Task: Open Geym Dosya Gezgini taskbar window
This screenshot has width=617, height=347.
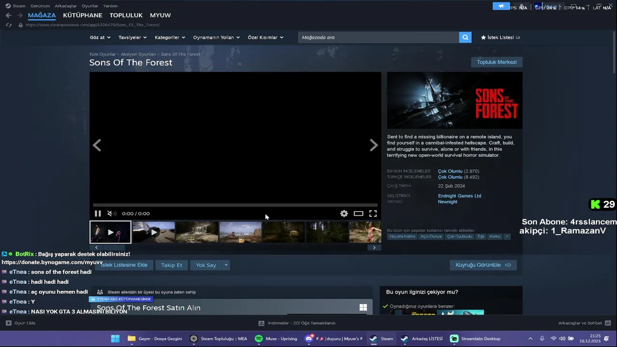Action: point(155,338)
